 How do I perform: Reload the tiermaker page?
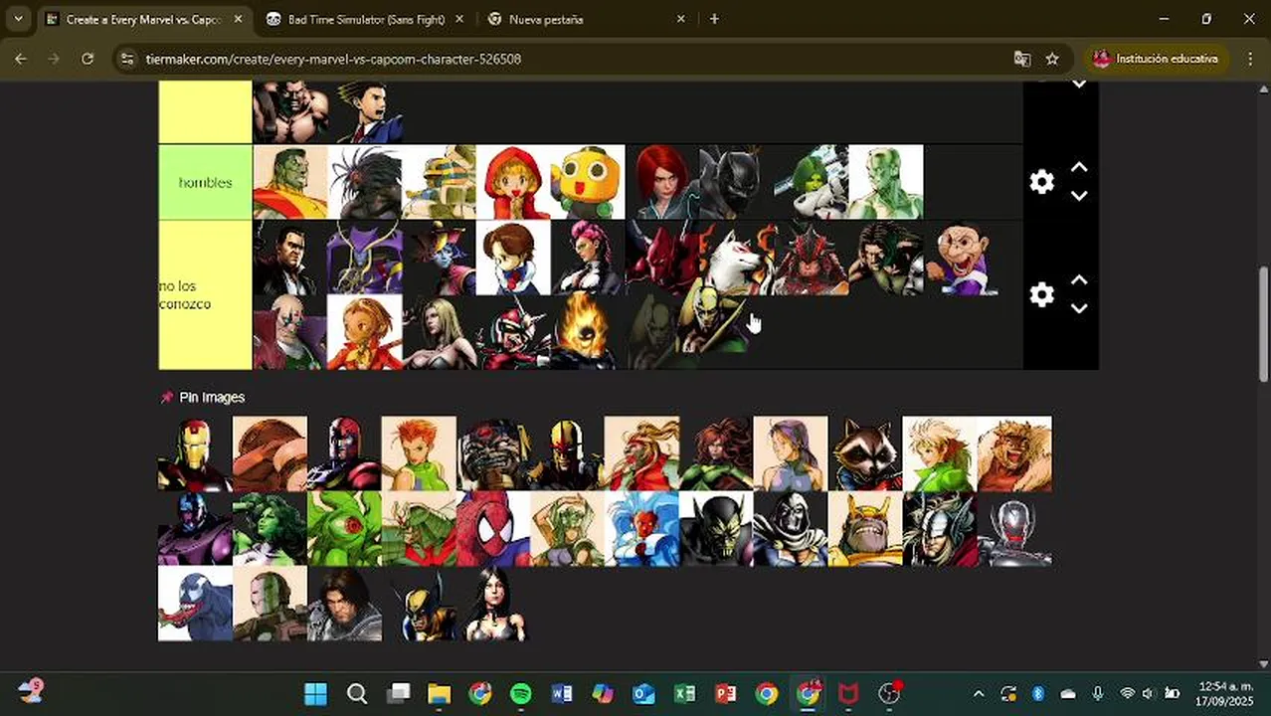88,59
